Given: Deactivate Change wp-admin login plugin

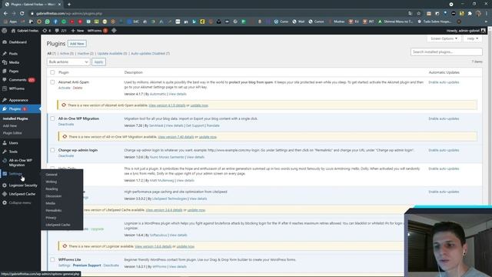Looking at the screenshot, I should (x=66, y=155).
